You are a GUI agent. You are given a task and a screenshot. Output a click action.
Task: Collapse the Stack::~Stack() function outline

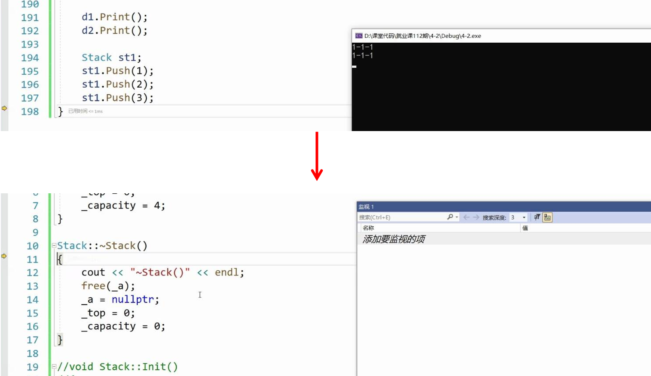54,246
